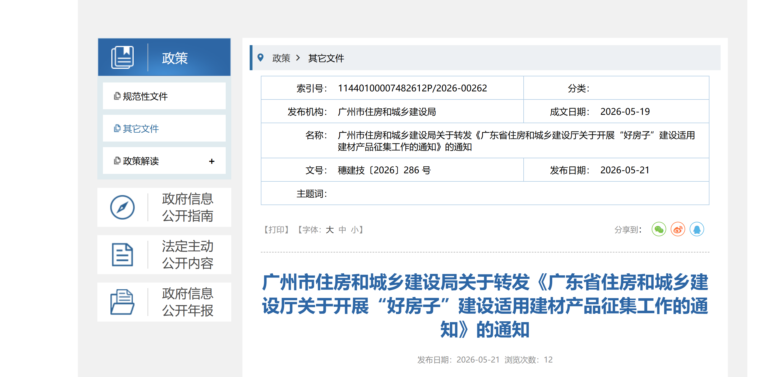Share the article to WeChat
Screen dimensions: 763x377
pos(659,229)
